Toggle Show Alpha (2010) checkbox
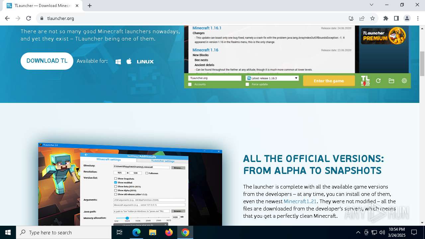 point(116,191)
